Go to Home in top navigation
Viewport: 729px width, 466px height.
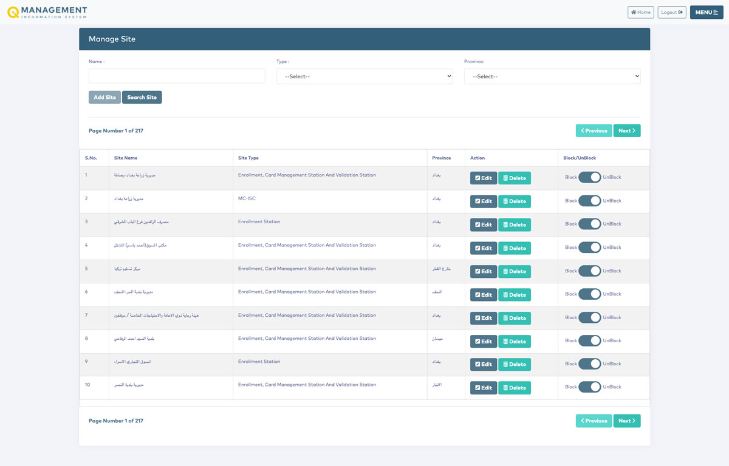[640, 12]
